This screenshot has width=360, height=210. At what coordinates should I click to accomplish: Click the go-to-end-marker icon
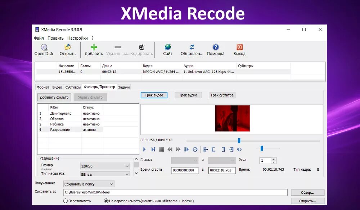click(x=231, y=149)
